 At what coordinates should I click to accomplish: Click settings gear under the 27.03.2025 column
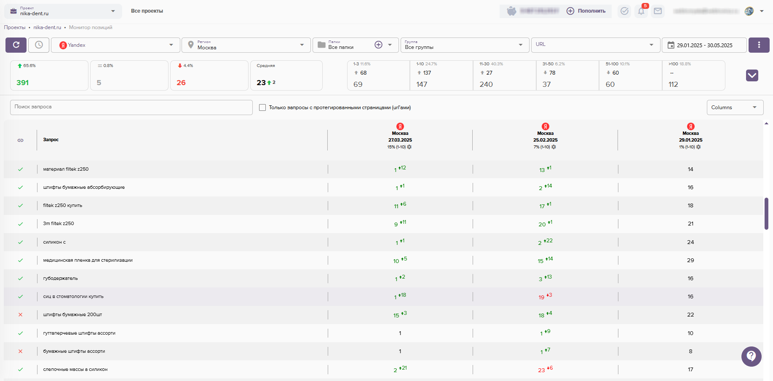click(409, 147)
